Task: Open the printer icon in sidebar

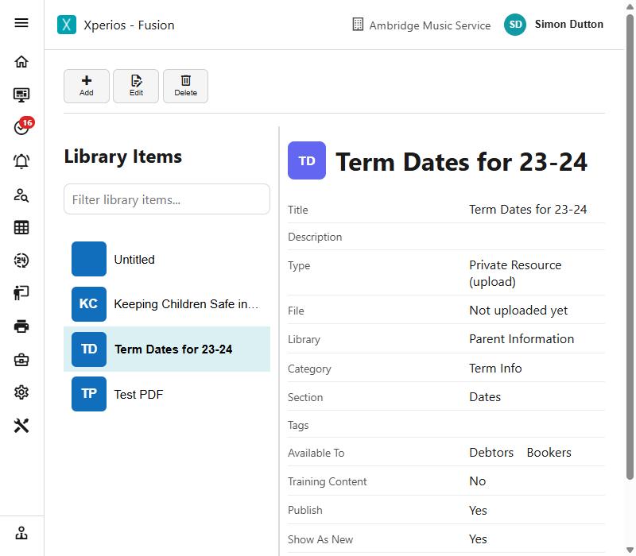Action: [x=21, y=326]
